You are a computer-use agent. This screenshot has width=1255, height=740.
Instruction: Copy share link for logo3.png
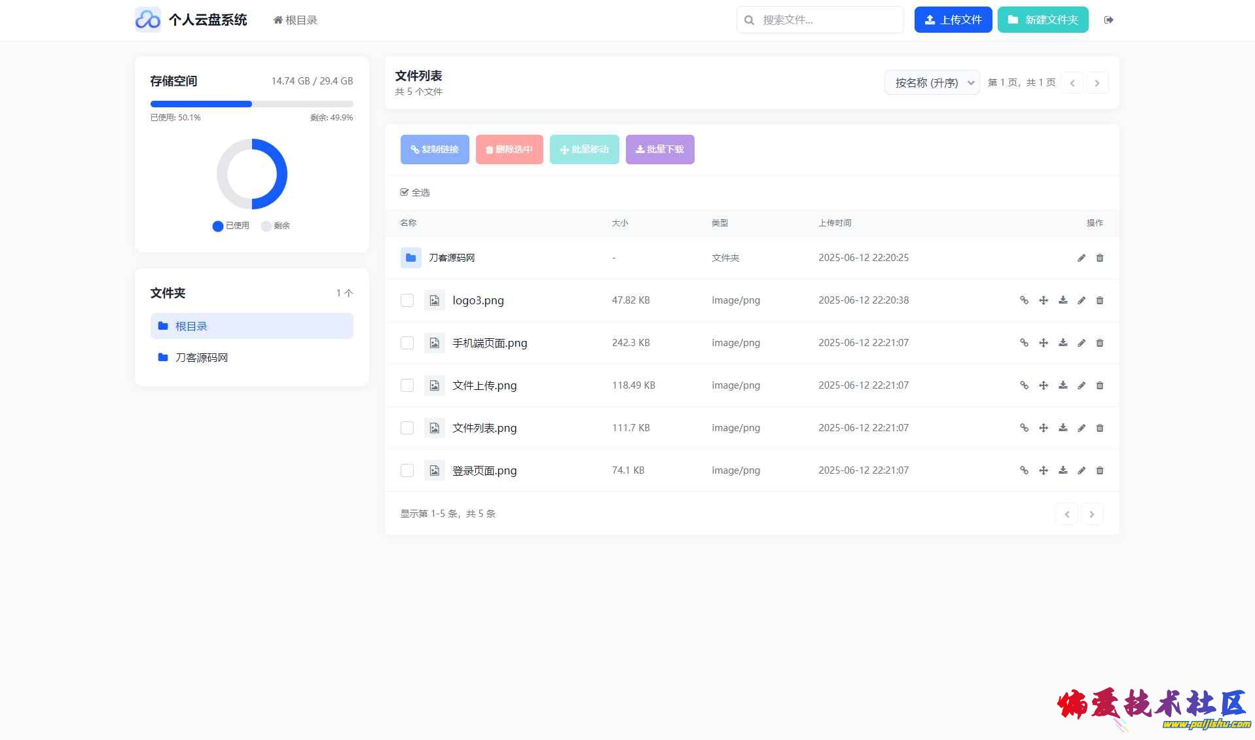[1024, 300]
